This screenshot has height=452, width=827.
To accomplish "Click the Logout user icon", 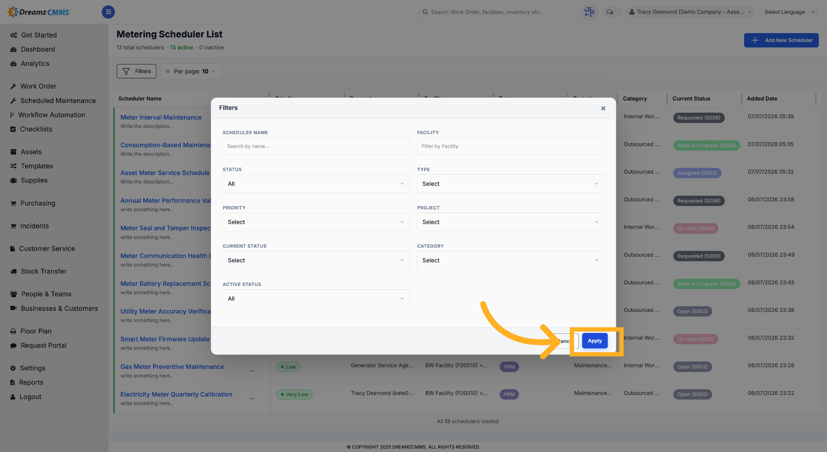I will click(x=13, y=397).
